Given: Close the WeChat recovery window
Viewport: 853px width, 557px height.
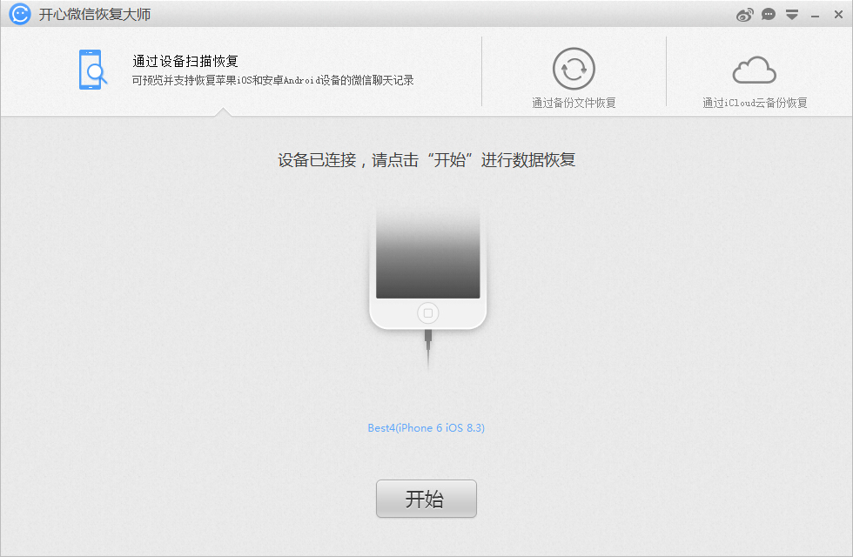Looking at the screenshot, I should [x=838, y=15].
